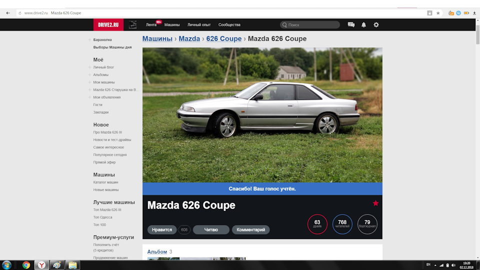Expand Mazda 626 Старушка sidebar item
480x270 pixels.
(89, 89)
